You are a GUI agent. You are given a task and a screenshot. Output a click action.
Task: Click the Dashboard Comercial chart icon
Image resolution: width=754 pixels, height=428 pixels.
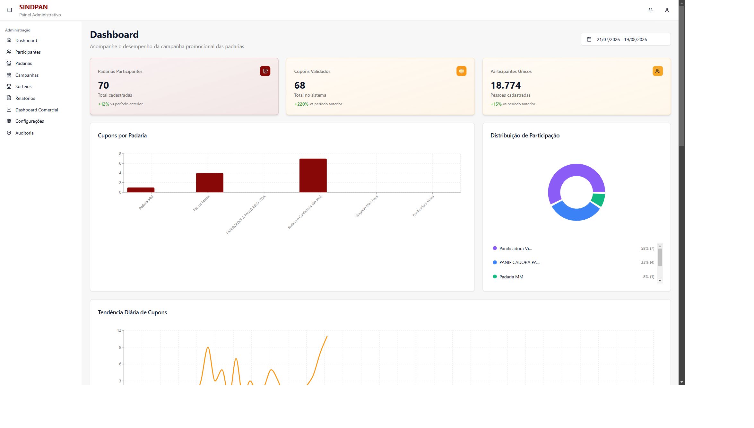click(x=9, y=109)
